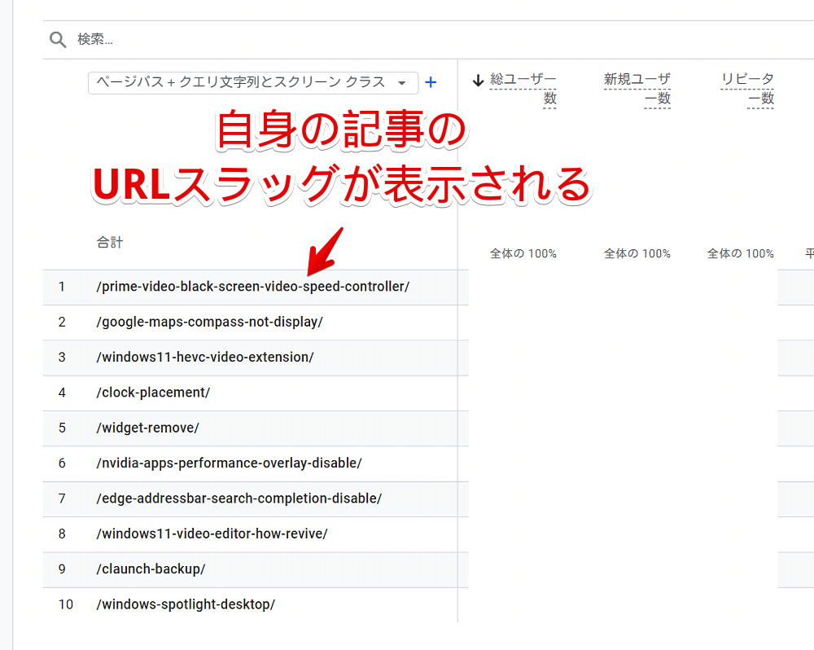Screen dimensions: 814x650
Task: Select the /widget-remove/ row
Action: [256, 428]
